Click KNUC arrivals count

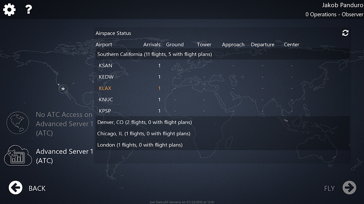(x=159, y=100)
